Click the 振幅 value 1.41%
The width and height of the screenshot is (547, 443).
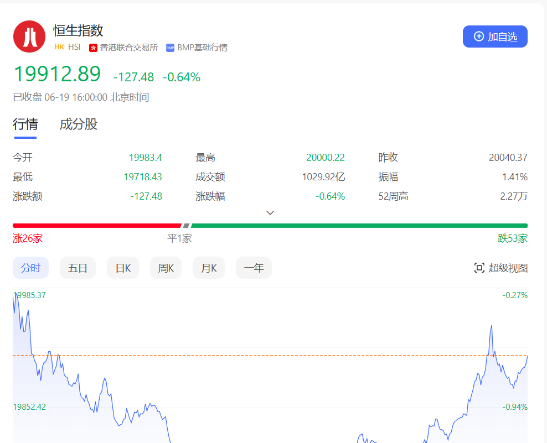tap(514, 177)
